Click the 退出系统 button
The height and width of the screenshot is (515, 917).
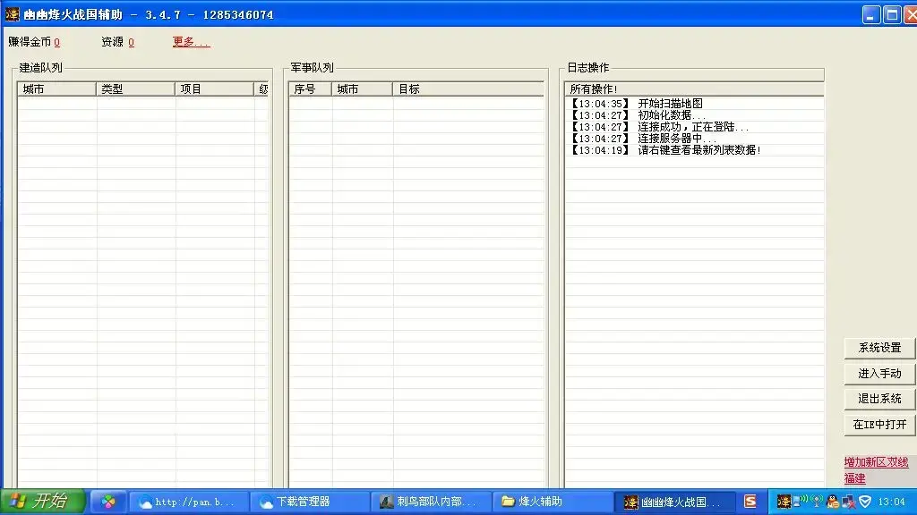tap(879, 399)
